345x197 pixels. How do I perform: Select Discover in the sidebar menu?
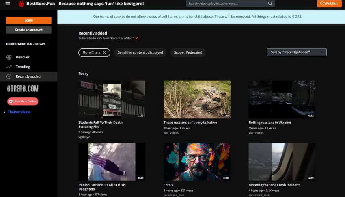click(x=23, y=57)
